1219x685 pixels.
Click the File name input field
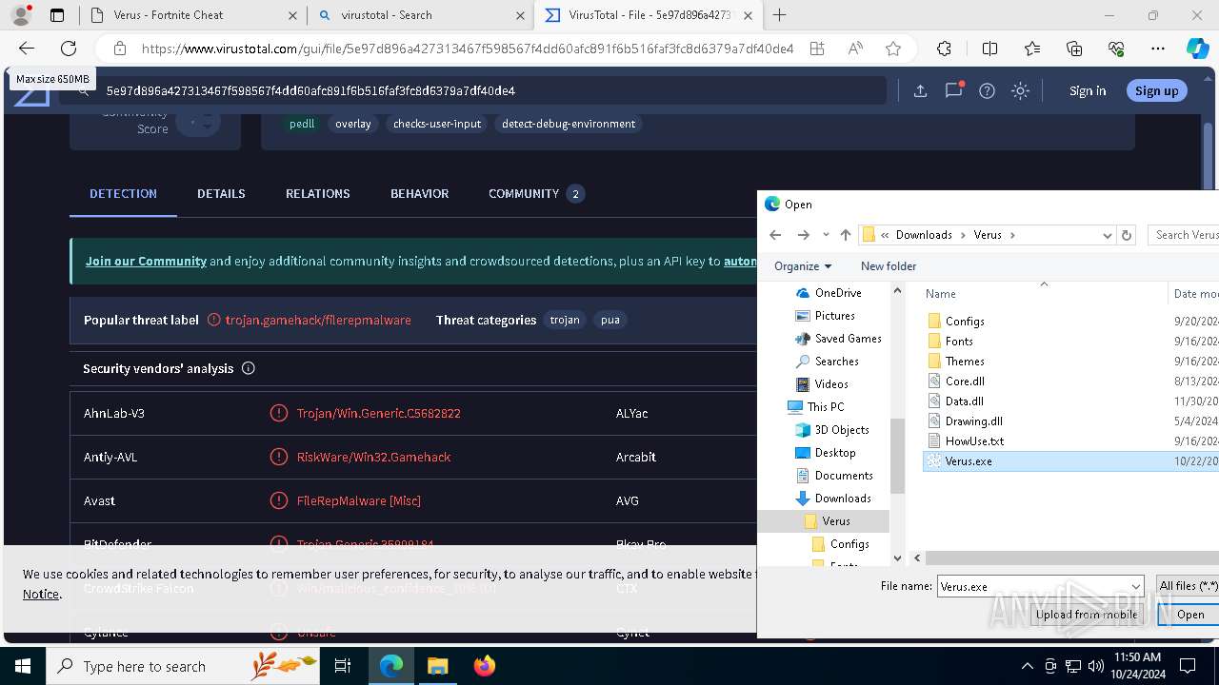point(1034,586)
